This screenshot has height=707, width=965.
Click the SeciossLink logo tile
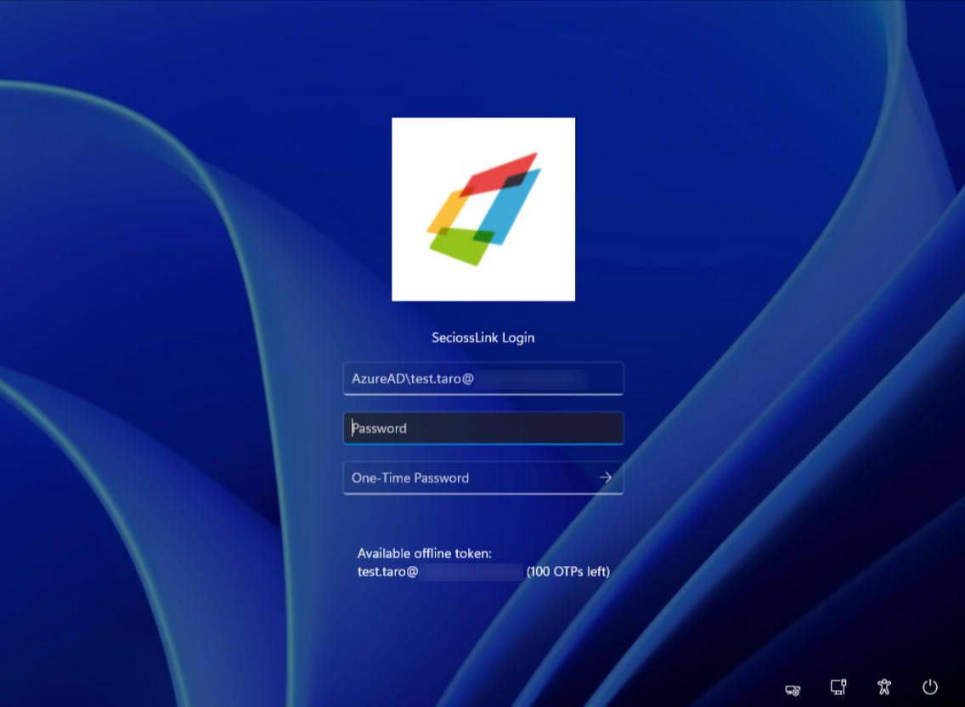(483, 209)
